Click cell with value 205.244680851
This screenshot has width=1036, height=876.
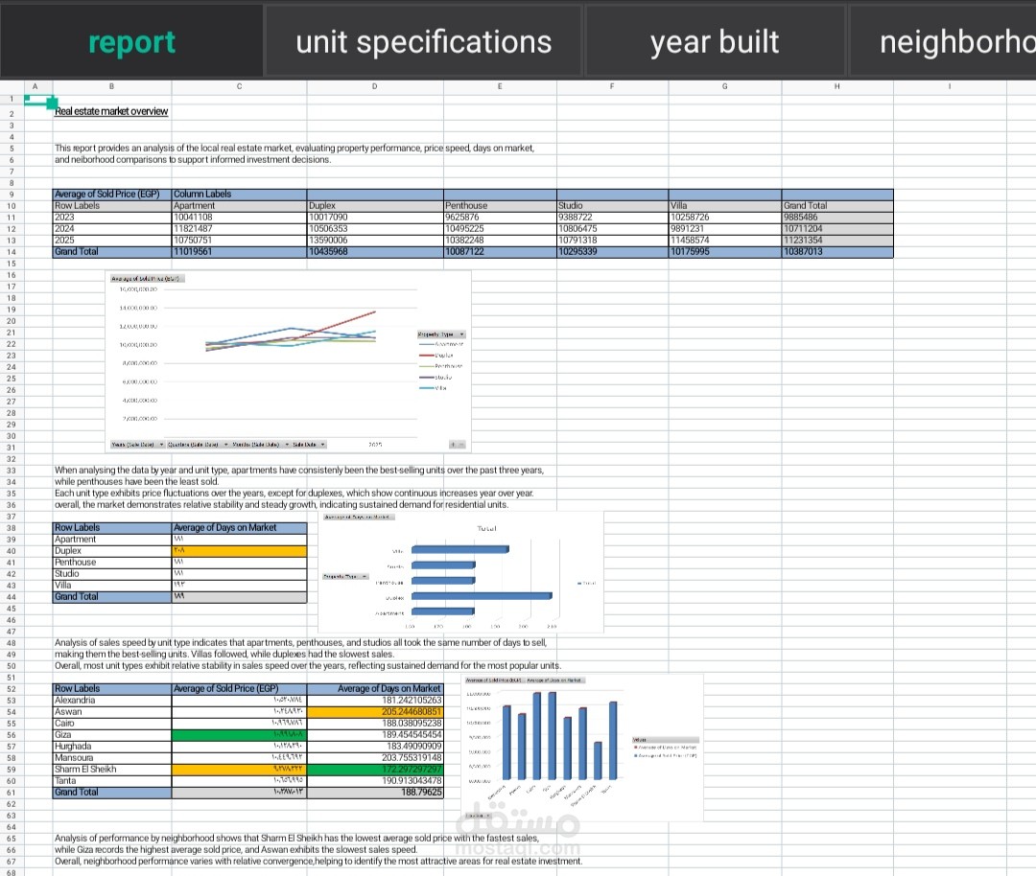(x=375, y=711)
